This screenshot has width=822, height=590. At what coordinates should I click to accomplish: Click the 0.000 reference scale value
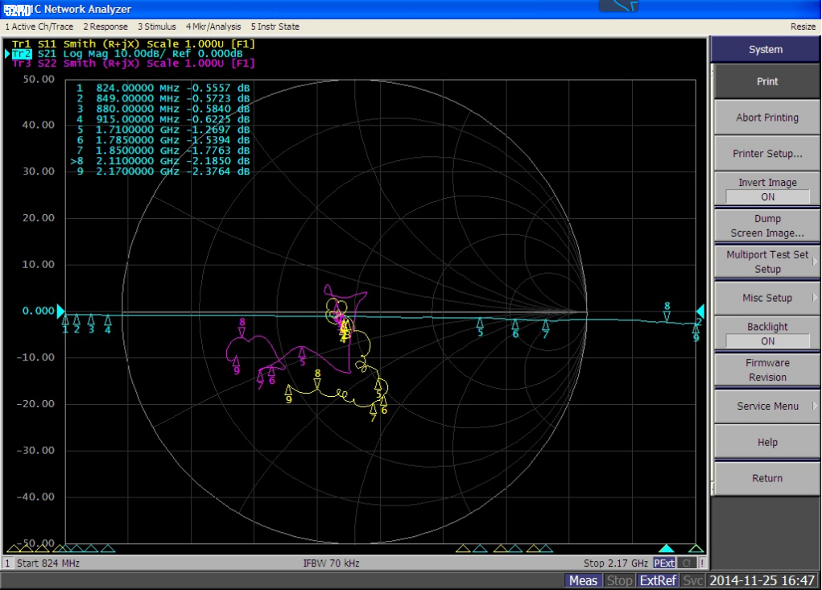(39, 311)
